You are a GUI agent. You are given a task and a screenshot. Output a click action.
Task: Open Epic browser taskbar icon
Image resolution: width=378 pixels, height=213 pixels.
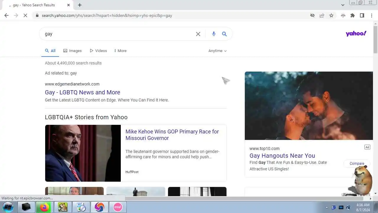[x=99, y=207]
